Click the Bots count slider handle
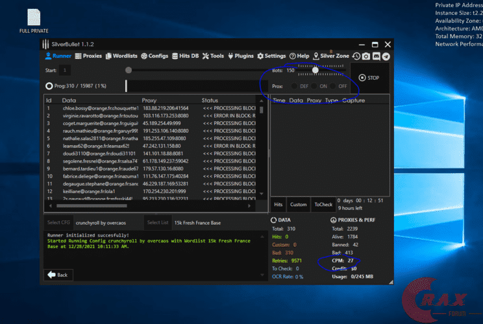 click(x=316, y=70)
